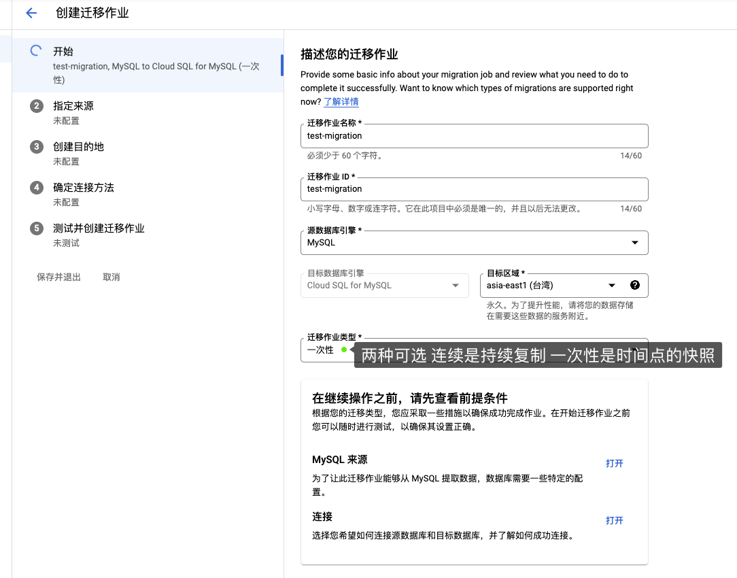737x578 pixels.
Task: Go to the 创建目的地 step
Action: 78,147
